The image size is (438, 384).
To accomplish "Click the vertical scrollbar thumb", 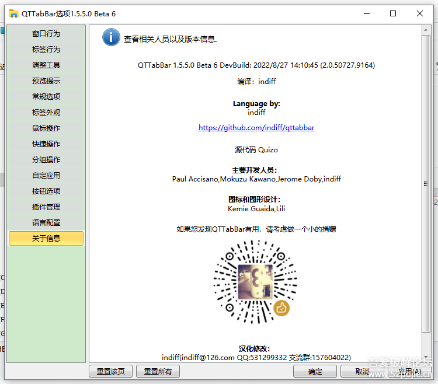I will (x=426, y=184).
